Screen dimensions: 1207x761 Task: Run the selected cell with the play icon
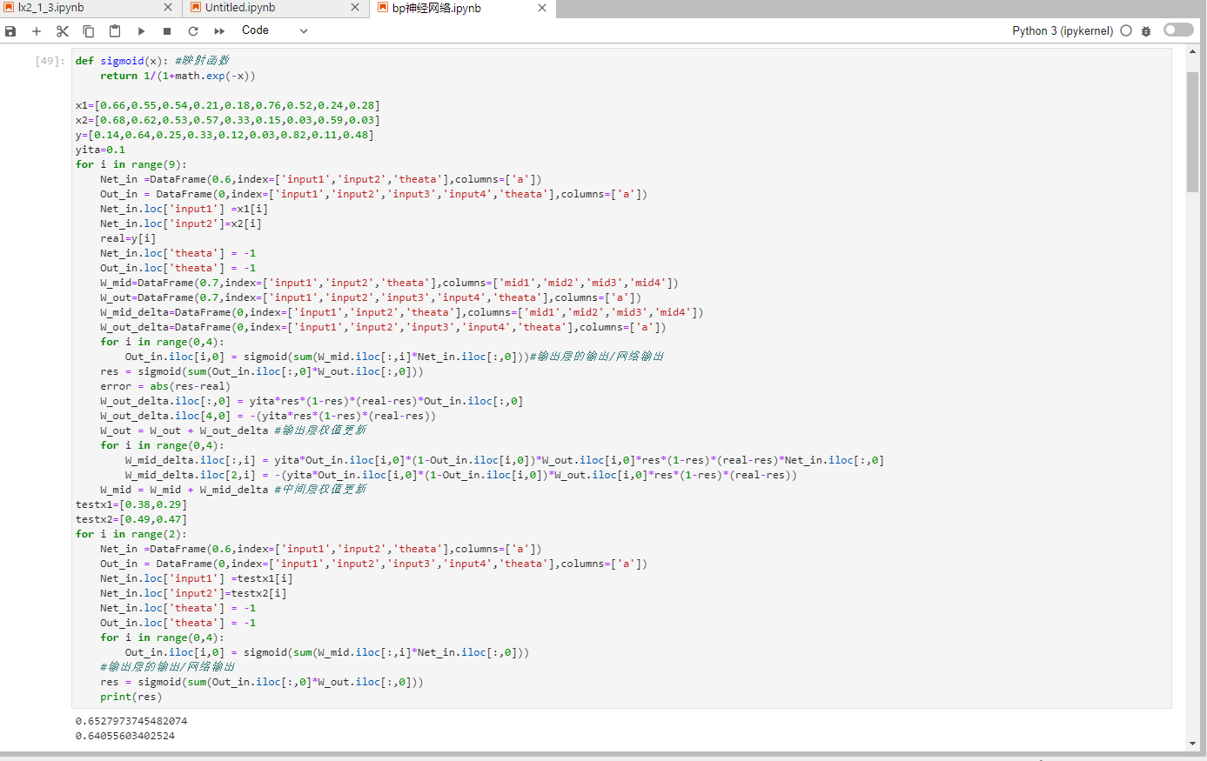pyautogui.click(x=141, y=31)
